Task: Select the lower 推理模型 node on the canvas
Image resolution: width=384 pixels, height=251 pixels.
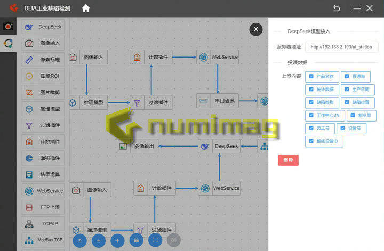Action: [x=90, y=230]
